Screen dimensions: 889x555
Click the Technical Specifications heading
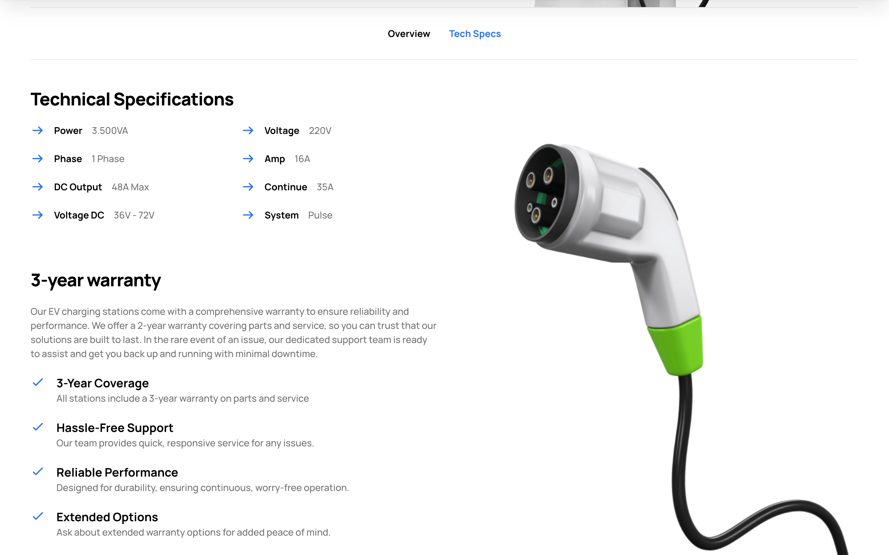coord(132,100)
